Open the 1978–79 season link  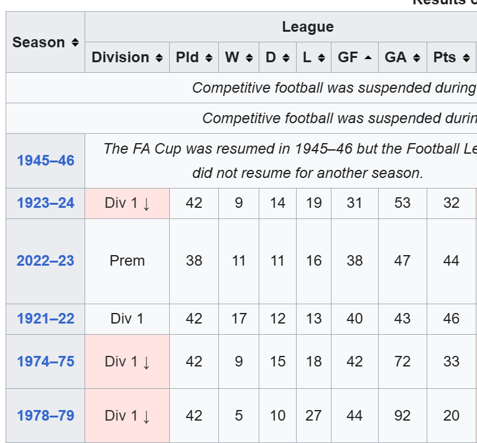45,416
